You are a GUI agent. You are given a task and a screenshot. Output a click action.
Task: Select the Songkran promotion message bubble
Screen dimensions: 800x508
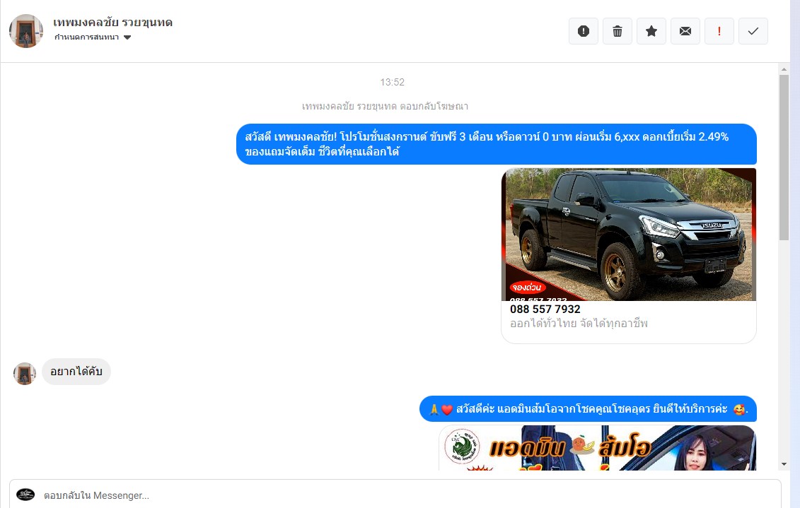(x=496, y=144)
